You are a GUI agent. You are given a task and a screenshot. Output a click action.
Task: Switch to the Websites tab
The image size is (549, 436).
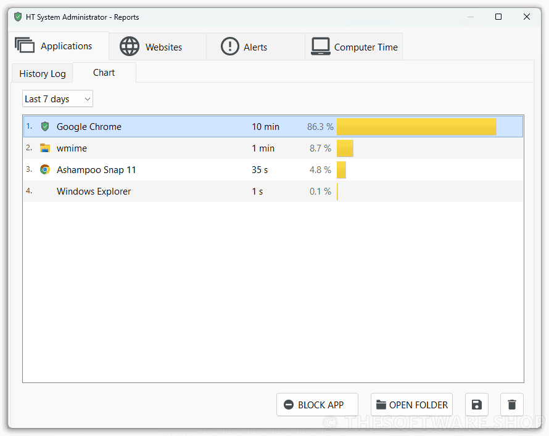(157, 47)
